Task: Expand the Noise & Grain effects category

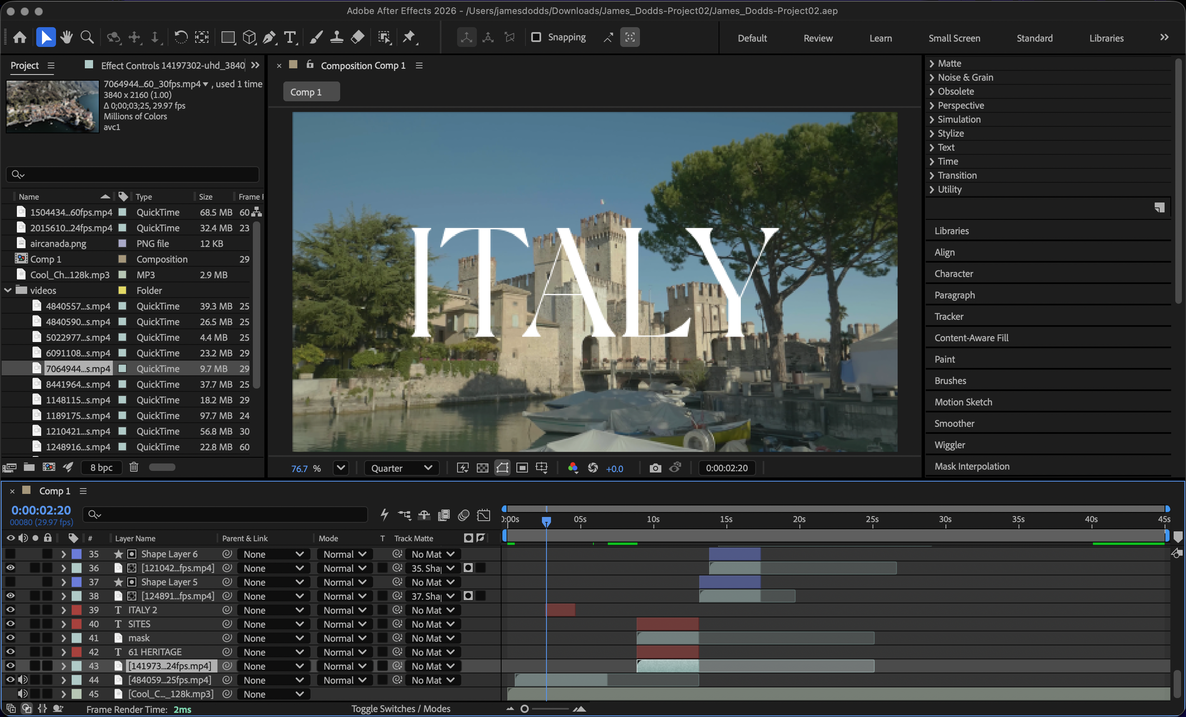Action: tap(932, 77)
